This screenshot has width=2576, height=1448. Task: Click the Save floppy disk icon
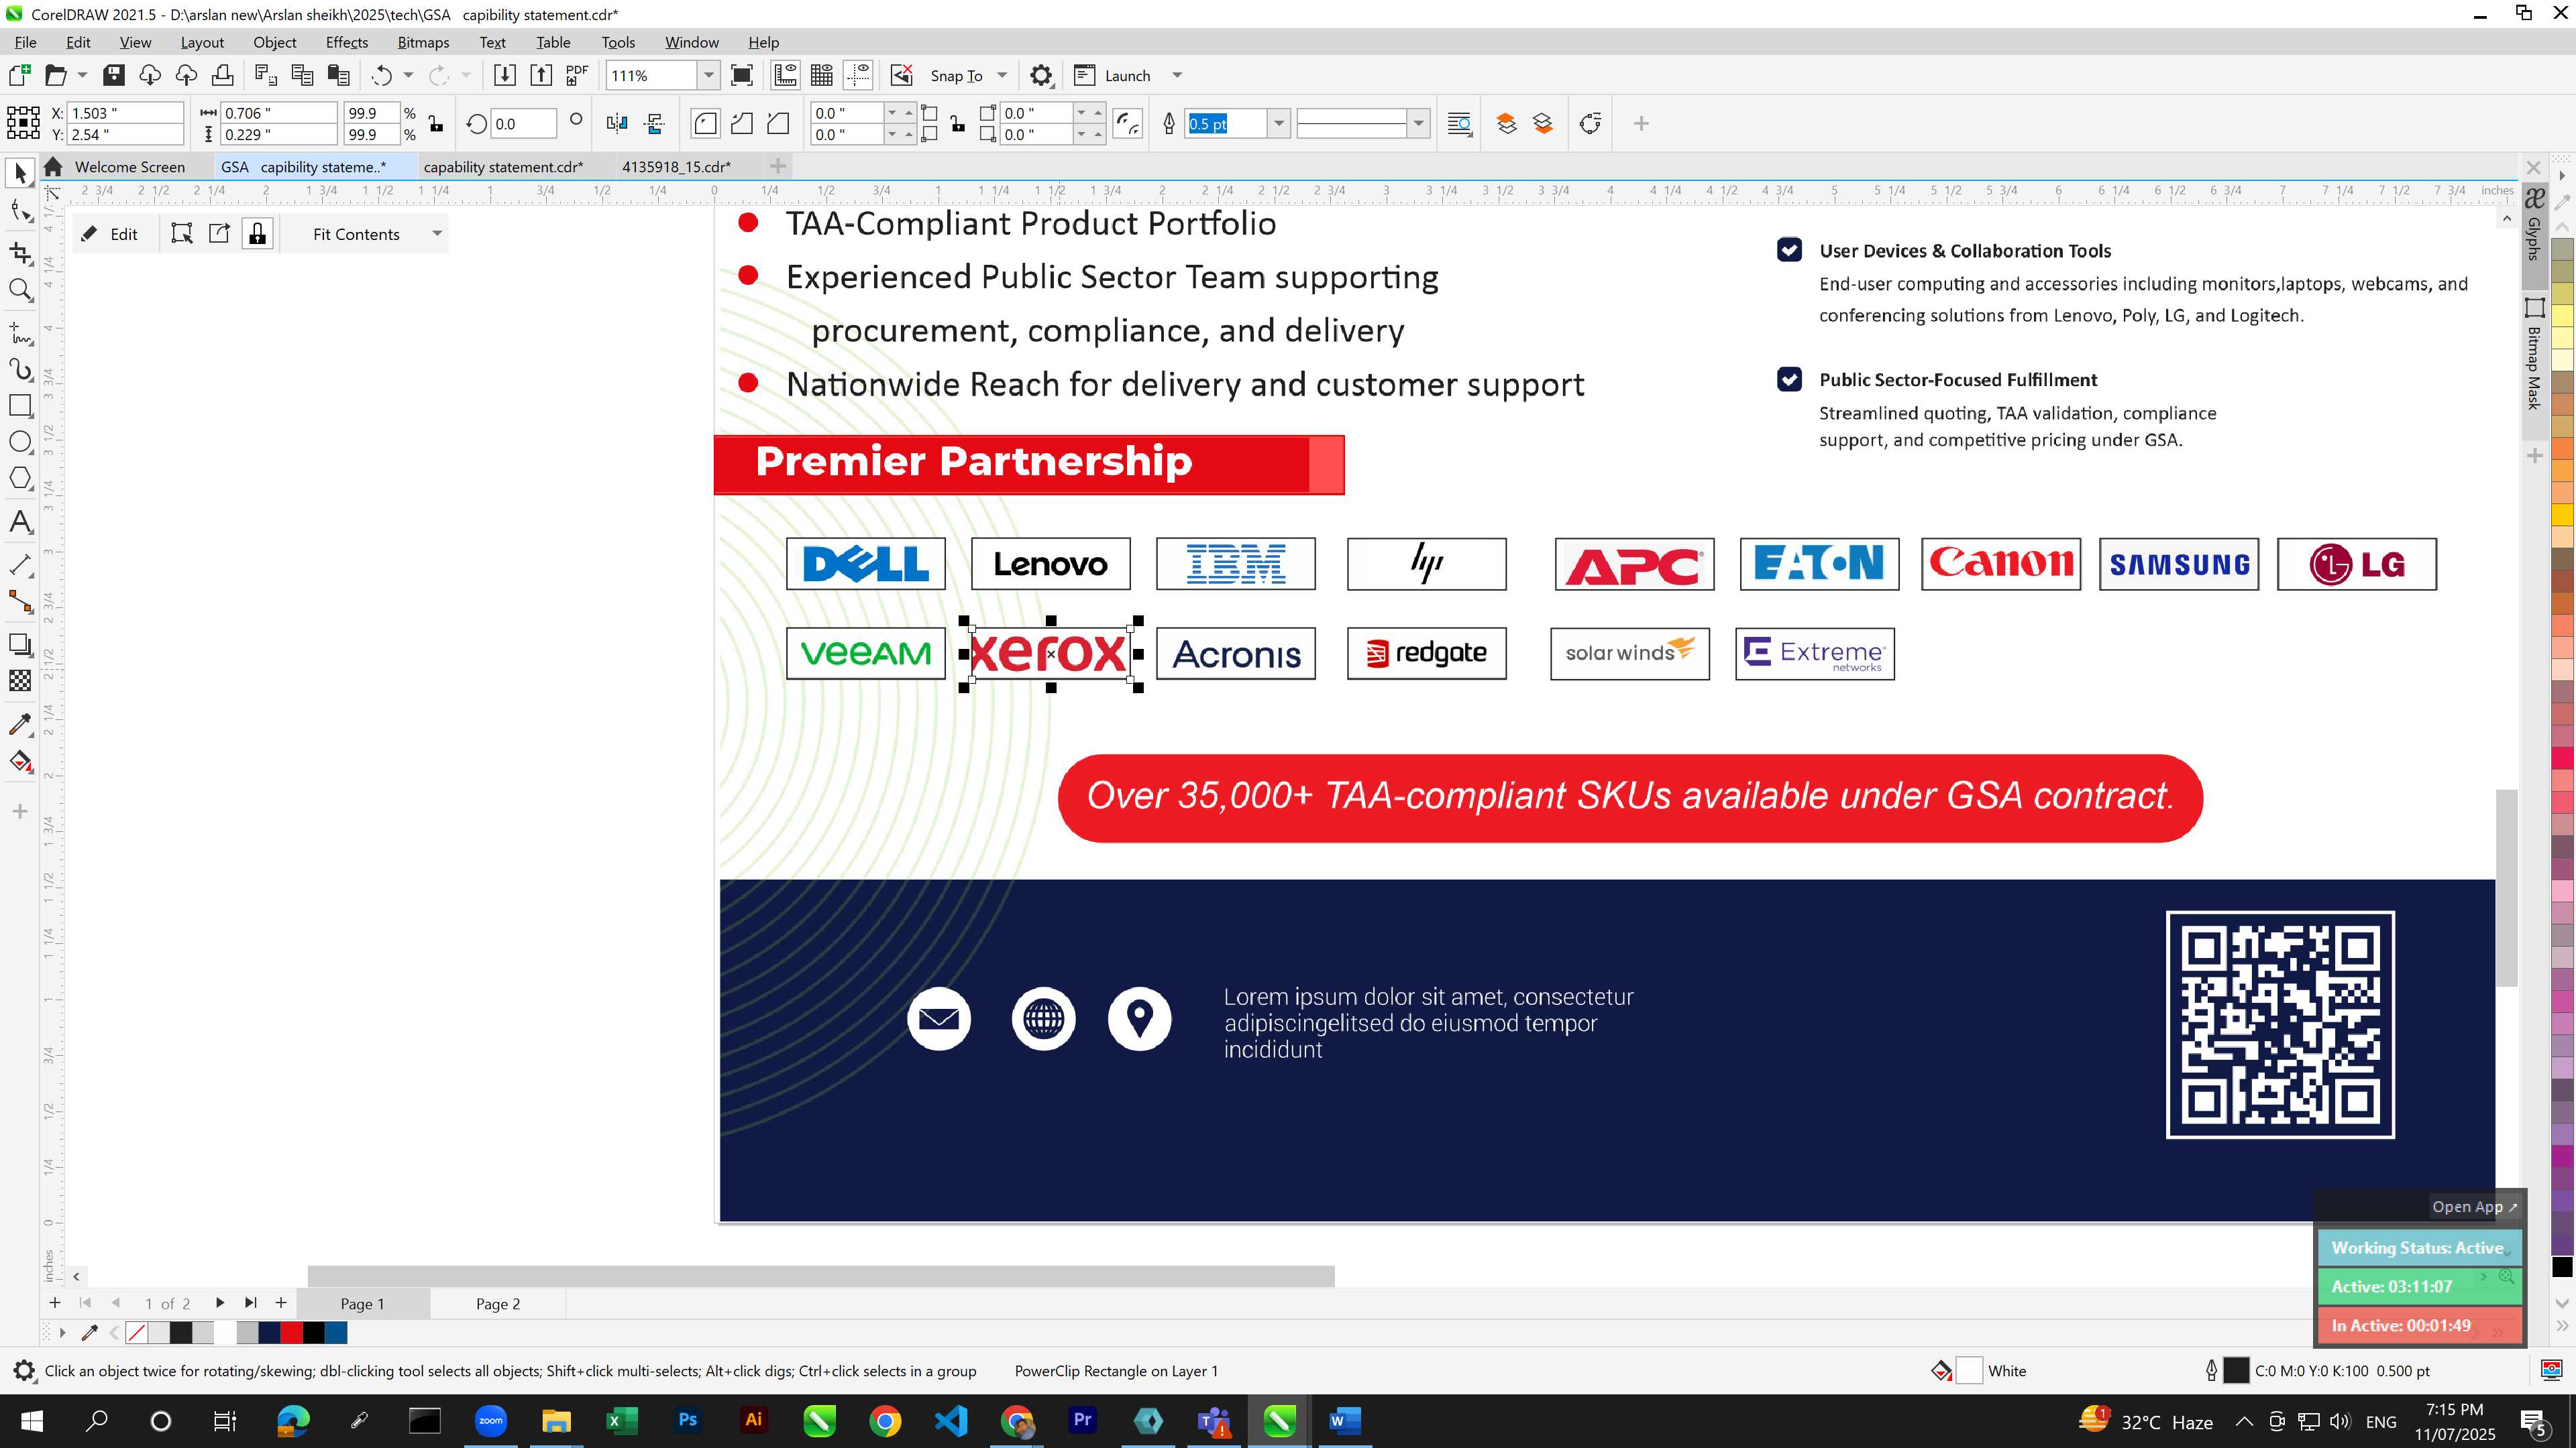click(114, 75)
